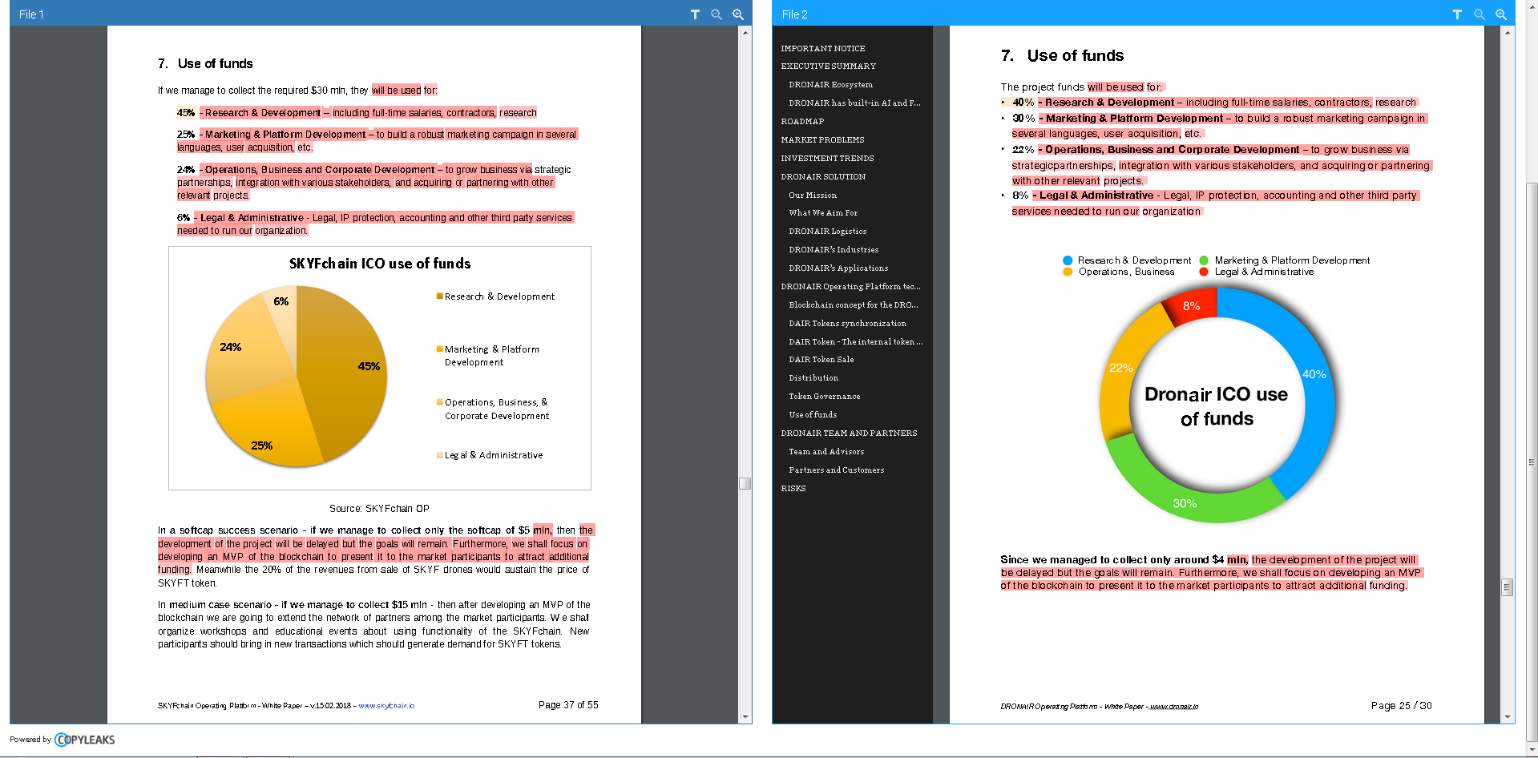Click File 2 scrollbar down arrow
The width and height of the screenshot is (1538, 758).
click(x=1508, y=717)
